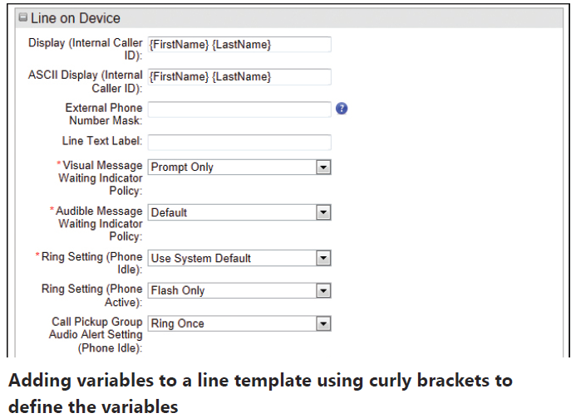
Task: Click the External Phone Number Mask input box
Action: tap(239, 109)
